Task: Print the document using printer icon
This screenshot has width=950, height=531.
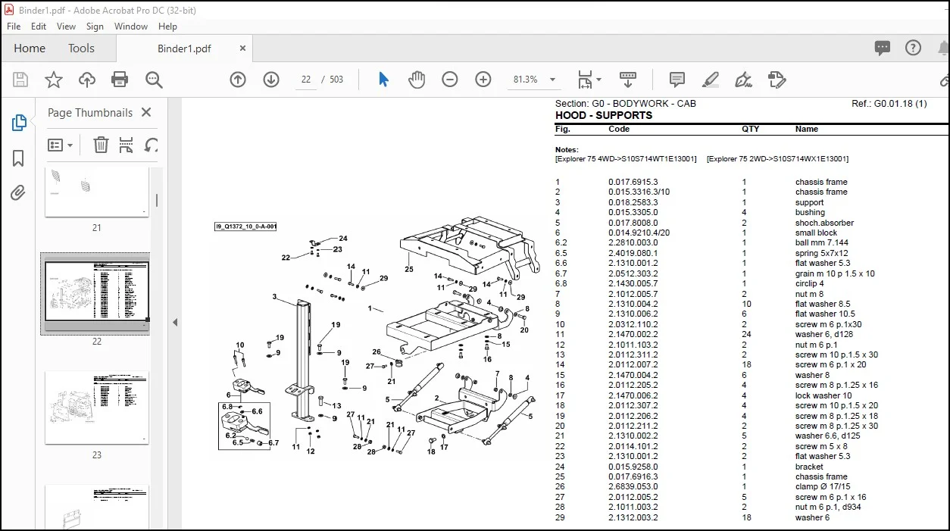Action: pyautogui.click(x=120, y=80)
